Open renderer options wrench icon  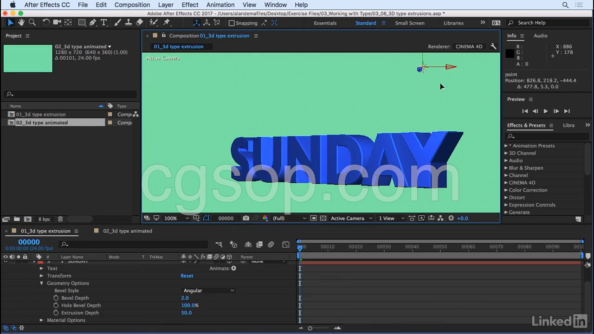[493, 46]
